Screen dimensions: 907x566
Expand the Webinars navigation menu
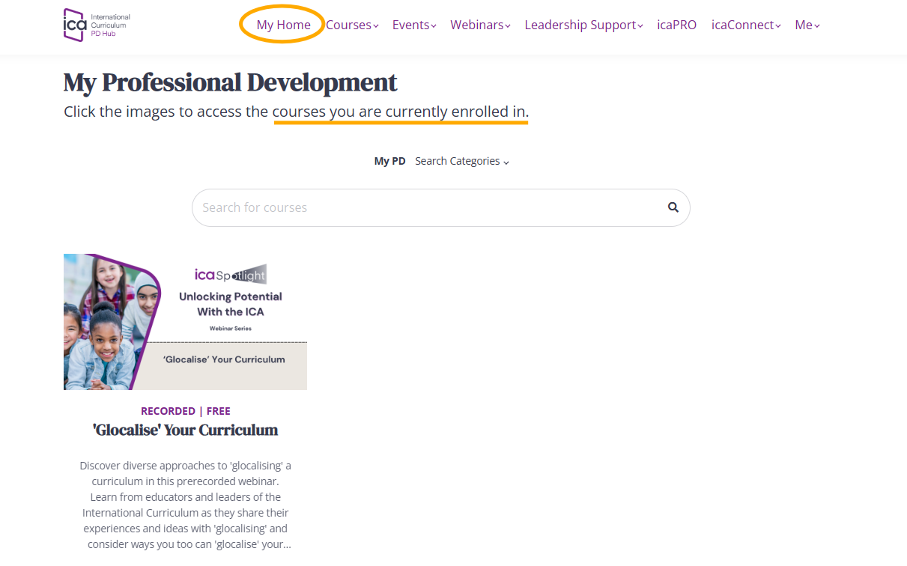[479, 25]
